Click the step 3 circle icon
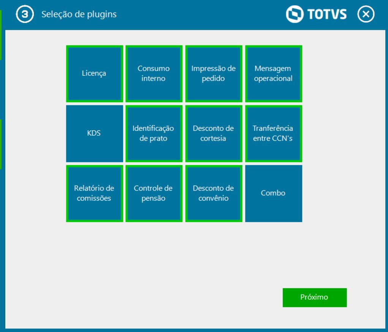388x332 pixels. [25, 14]
